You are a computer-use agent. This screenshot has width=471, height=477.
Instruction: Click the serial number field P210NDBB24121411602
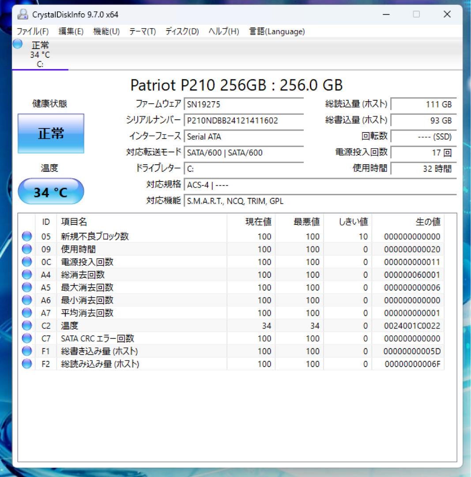point(244,121)
